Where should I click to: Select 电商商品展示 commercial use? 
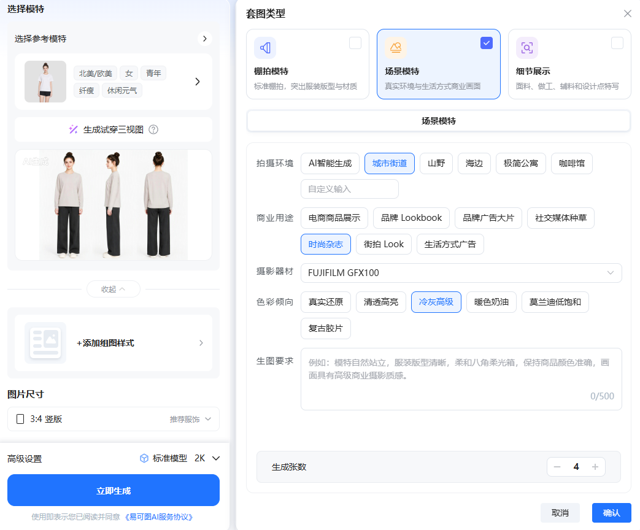334,218
